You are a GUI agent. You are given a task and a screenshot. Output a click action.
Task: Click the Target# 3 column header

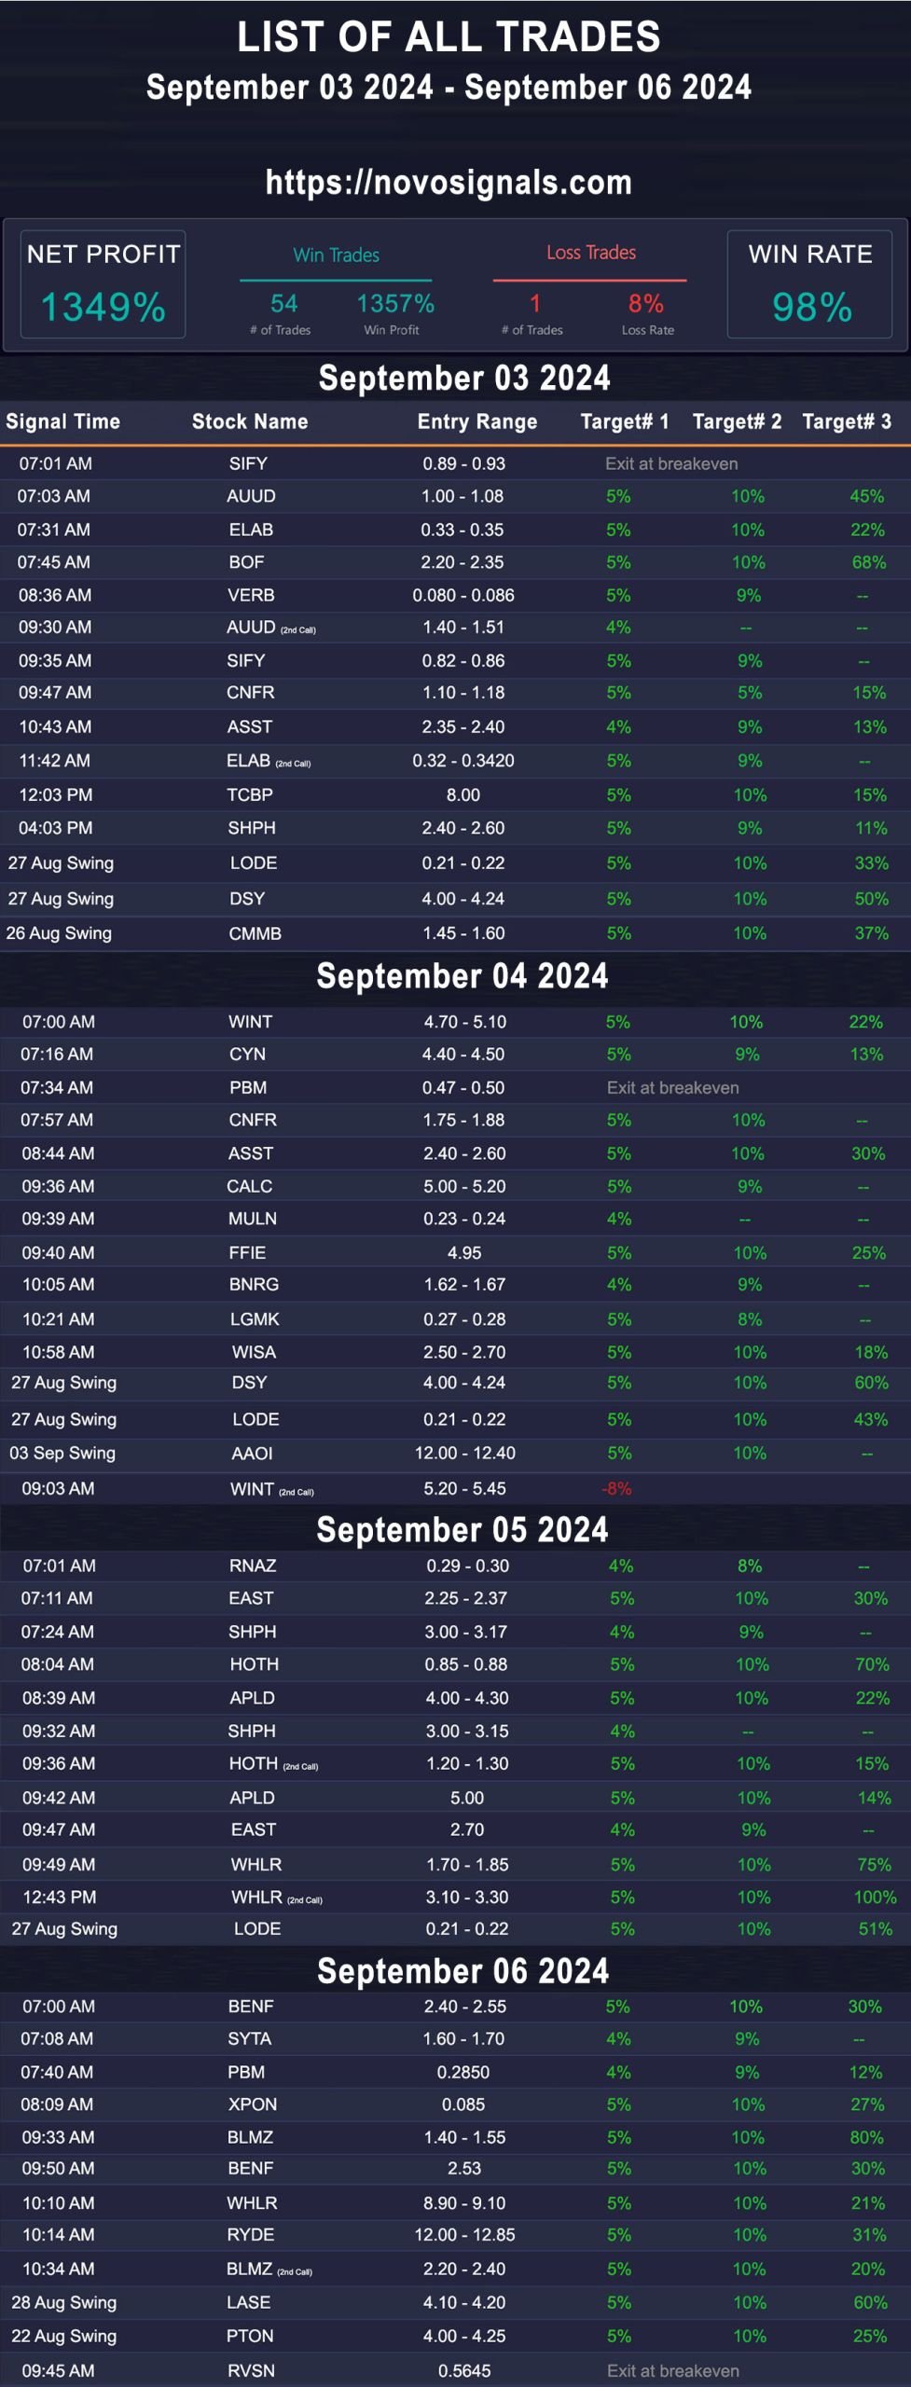coord(847,421)
